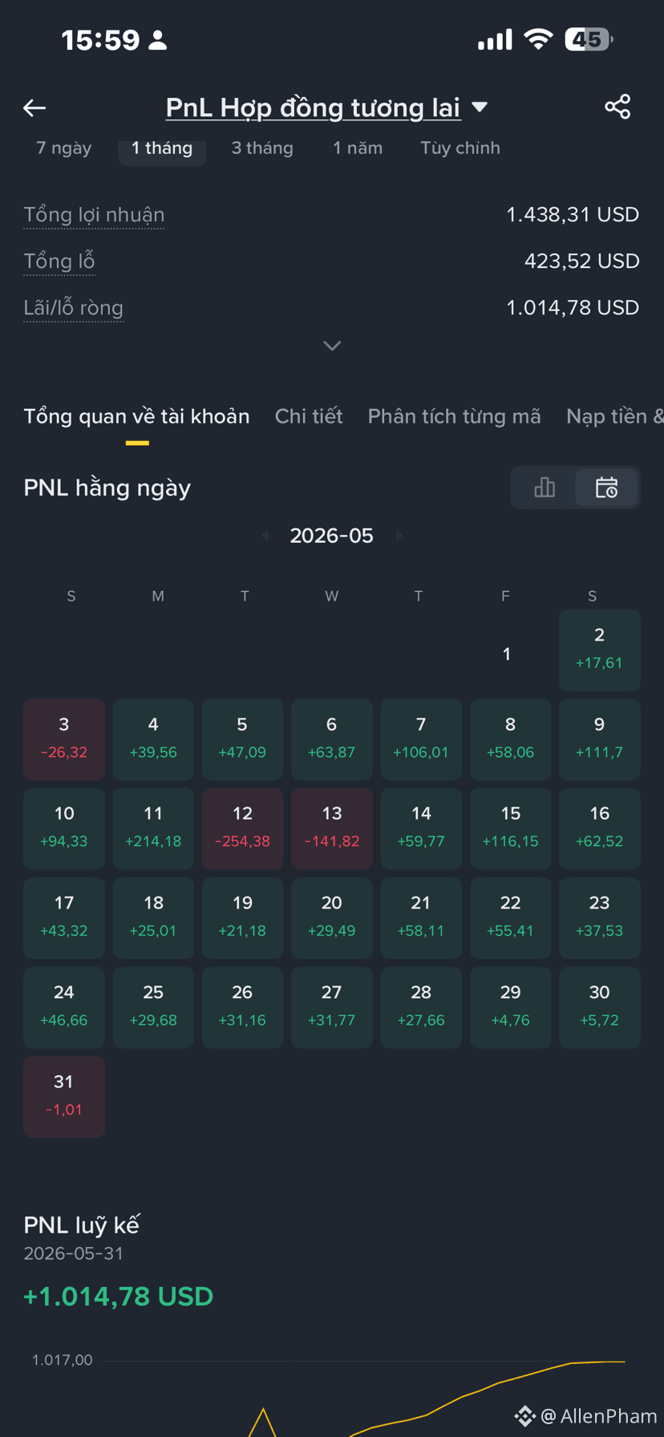Tap the Tổng lợi nhuận label
Screen dimensions: 664x1437
tap(94, 215)
